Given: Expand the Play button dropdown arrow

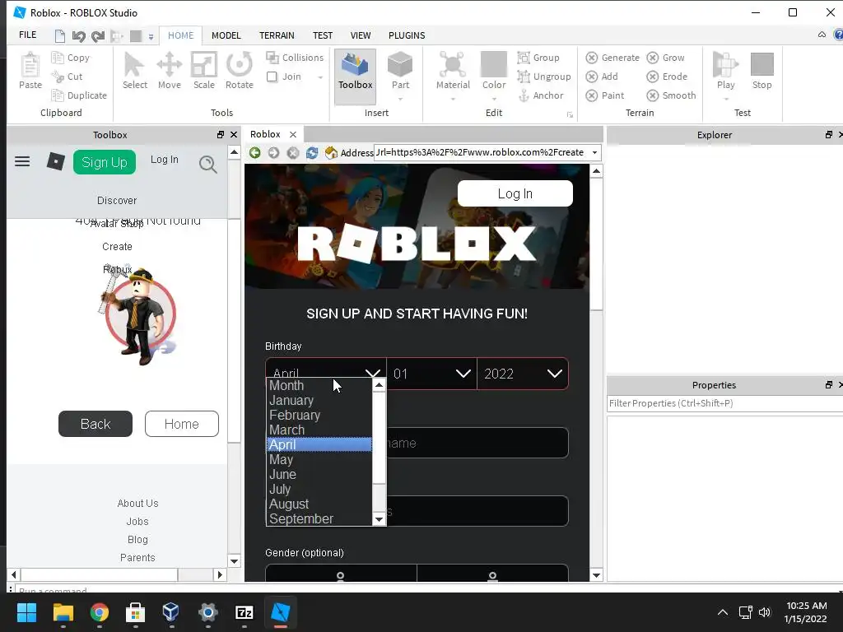Looking at the screenshot, I should (x=726, y=99).
